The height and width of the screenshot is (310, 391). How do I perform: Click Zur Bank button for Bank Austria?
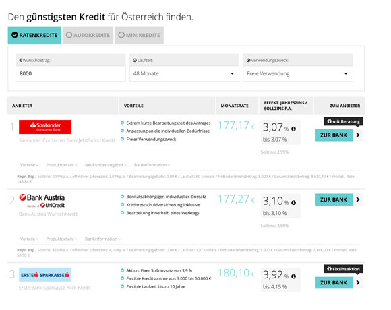334,199
